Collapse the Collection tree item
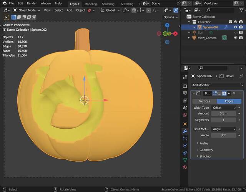Viewport: 246px width, 192px height. (189, 22)
